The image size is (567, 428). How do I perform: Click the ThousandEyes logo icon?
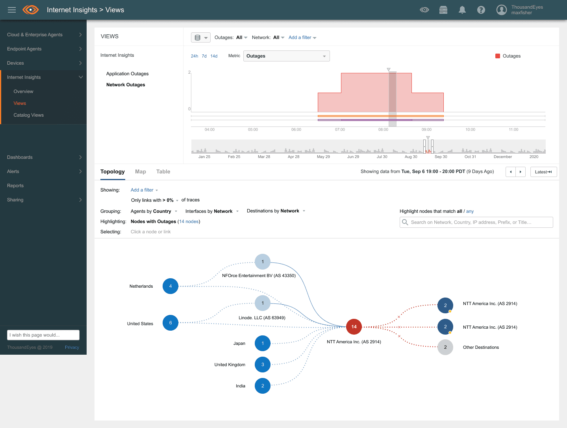pyautogui.click(x=31, y=10)
